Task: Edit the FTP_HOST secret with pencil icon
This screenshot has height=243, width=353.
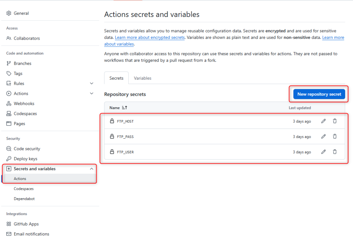Action: click(x=323, y=121)
